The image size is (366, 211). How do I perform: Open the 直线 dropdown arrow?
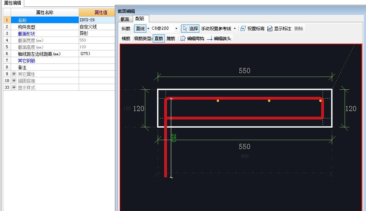148,29
